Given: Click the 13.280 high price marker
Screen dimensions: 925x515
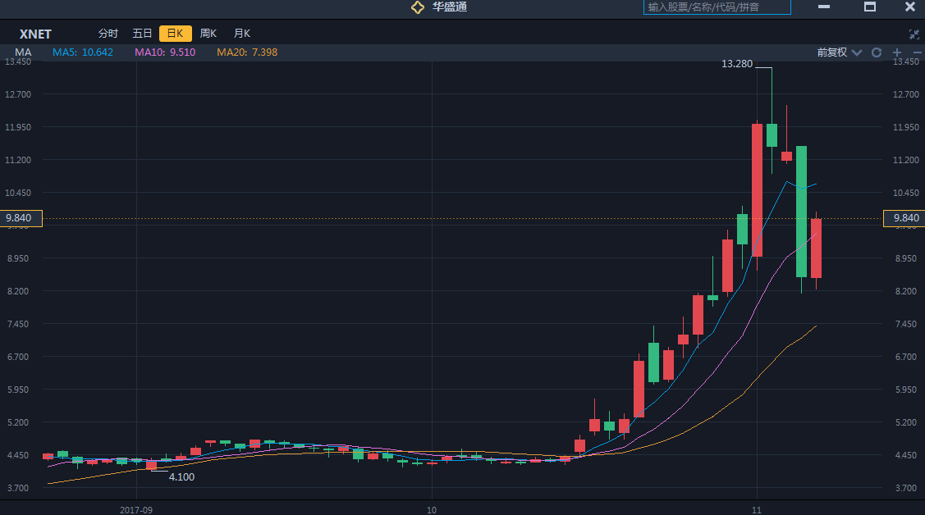Looking at the screenshot, I should pos(736,63).
